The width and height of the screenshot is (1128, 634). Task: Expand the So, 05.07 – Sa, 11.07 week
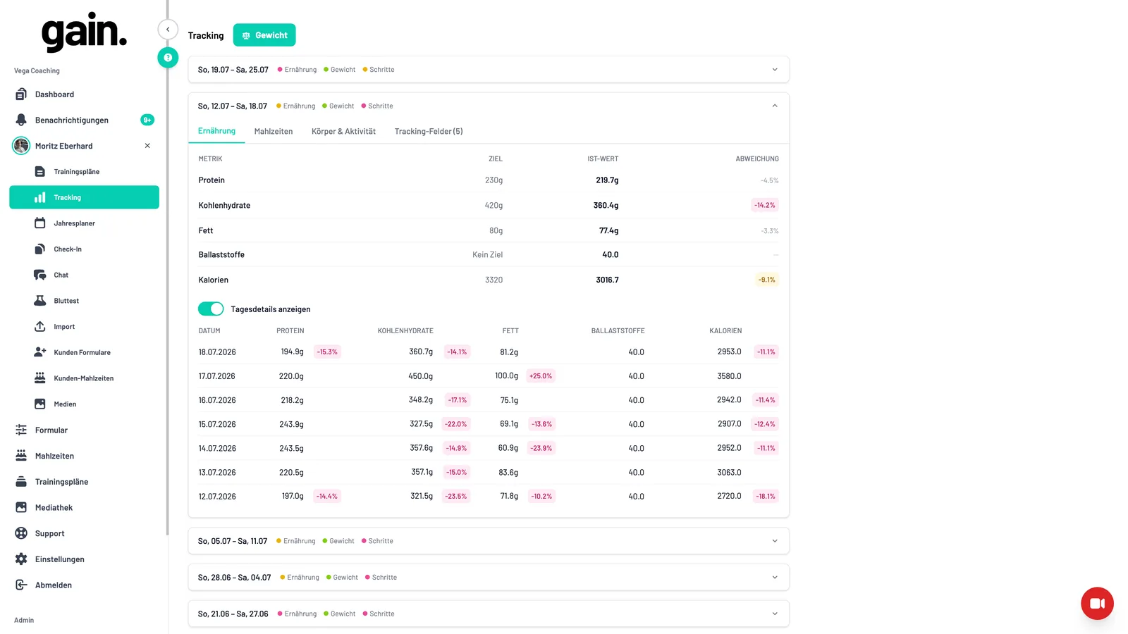pyautogui.click(x=489, y=541)
